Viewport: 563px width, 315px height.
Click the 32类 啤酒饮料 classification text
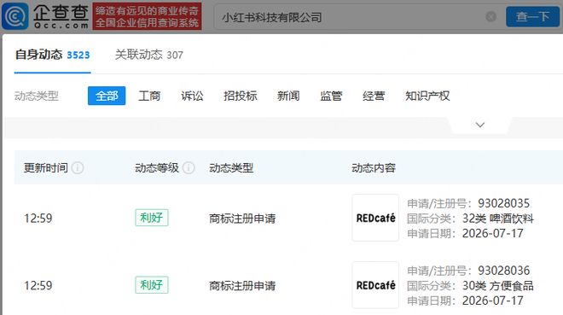(x=497, y=219)
